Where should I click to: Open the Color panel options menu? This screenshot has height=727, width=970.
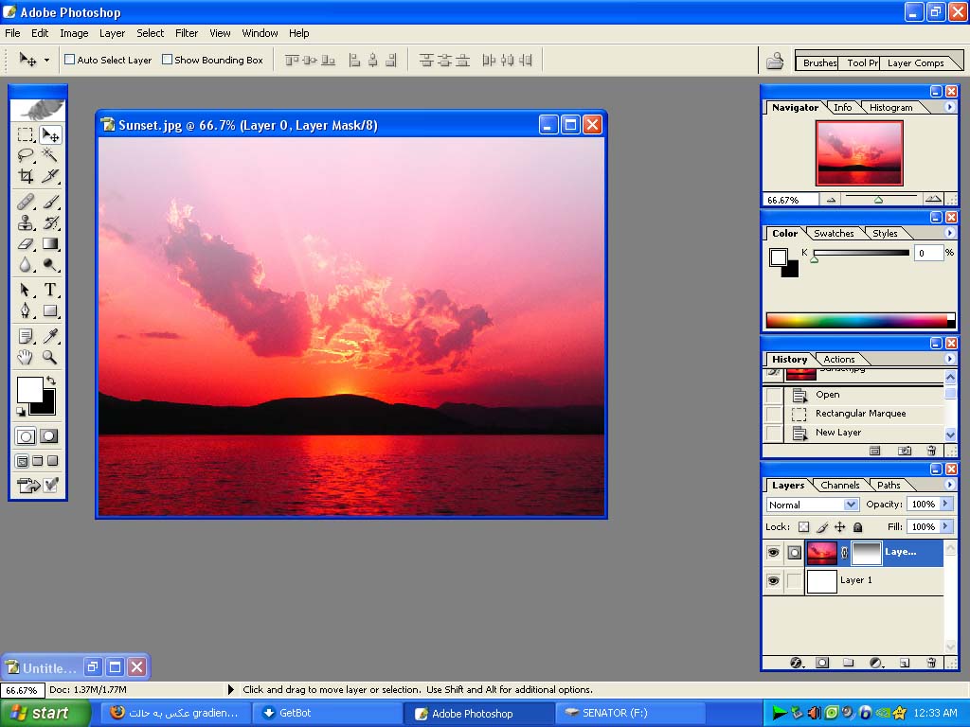949,233
